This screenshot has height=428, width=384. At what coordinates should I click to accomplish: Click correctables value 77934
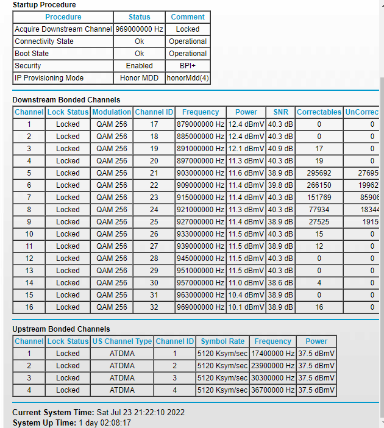point(319,210)
